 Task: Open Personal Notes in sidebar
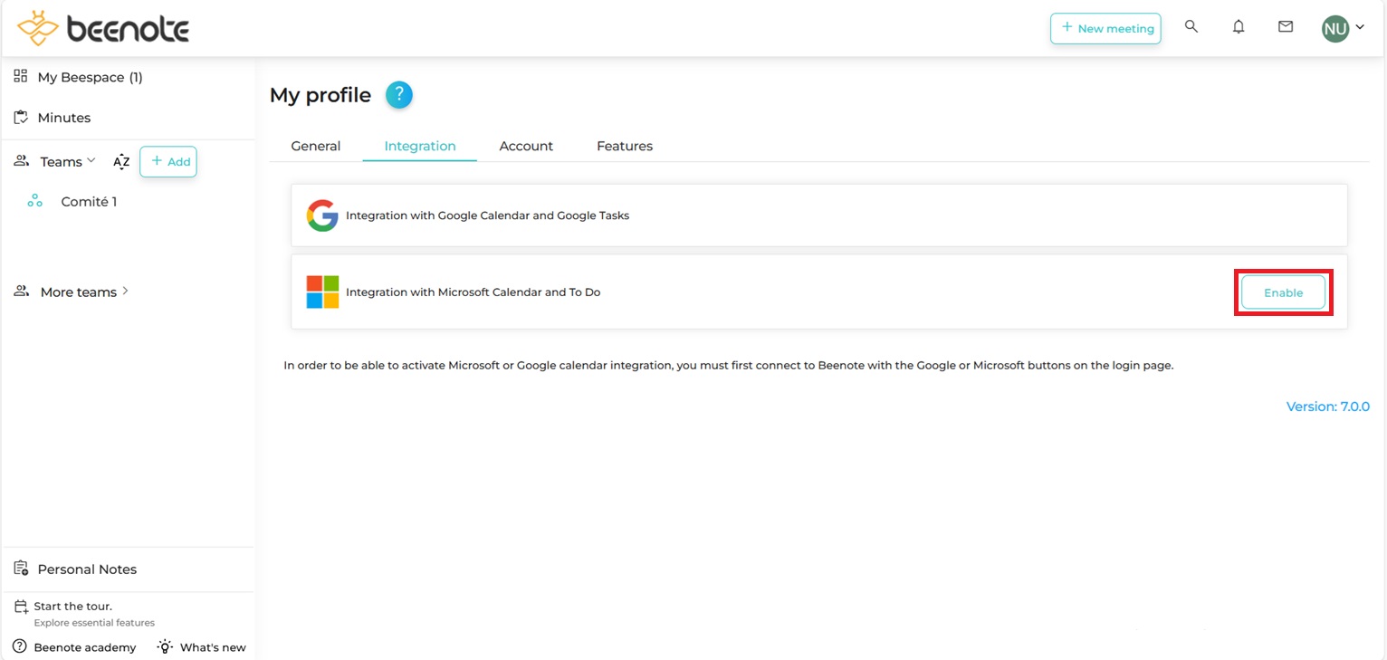point(87,569)
